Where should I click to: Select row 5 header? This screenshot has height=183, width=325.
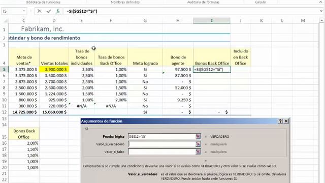click(4, 69)
